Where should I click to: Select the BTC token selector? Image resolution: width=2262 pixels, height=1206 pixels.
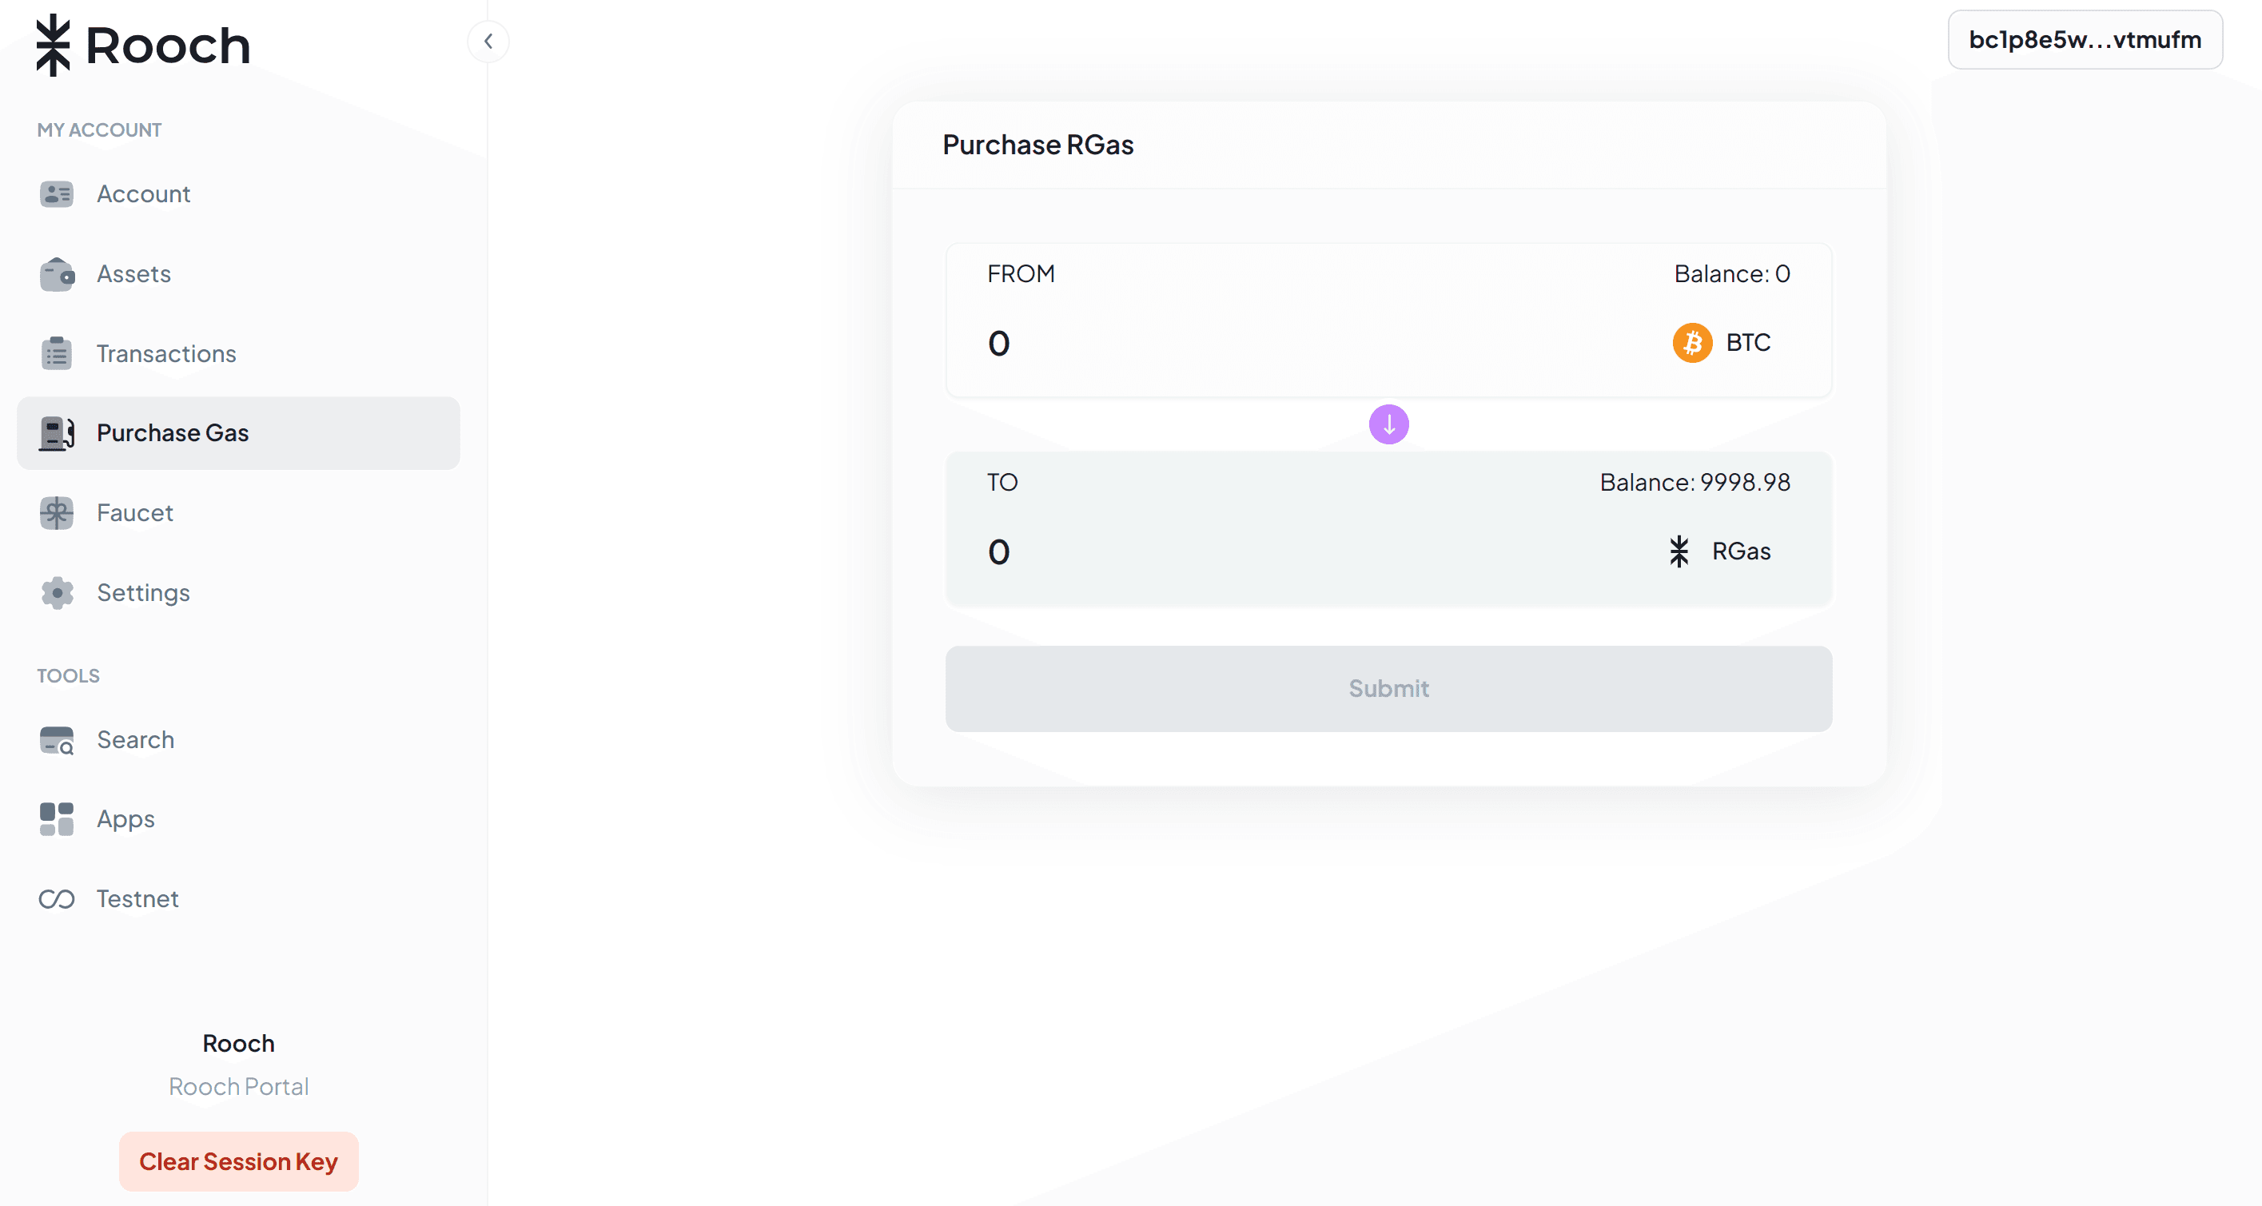pos(1721,342)
